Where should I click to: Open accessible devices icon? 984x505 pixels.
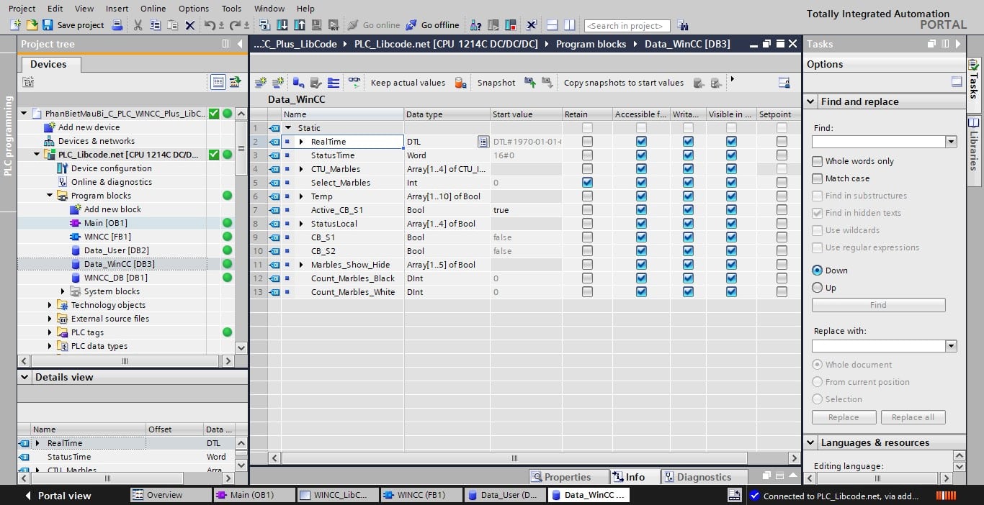click(476, 25)
